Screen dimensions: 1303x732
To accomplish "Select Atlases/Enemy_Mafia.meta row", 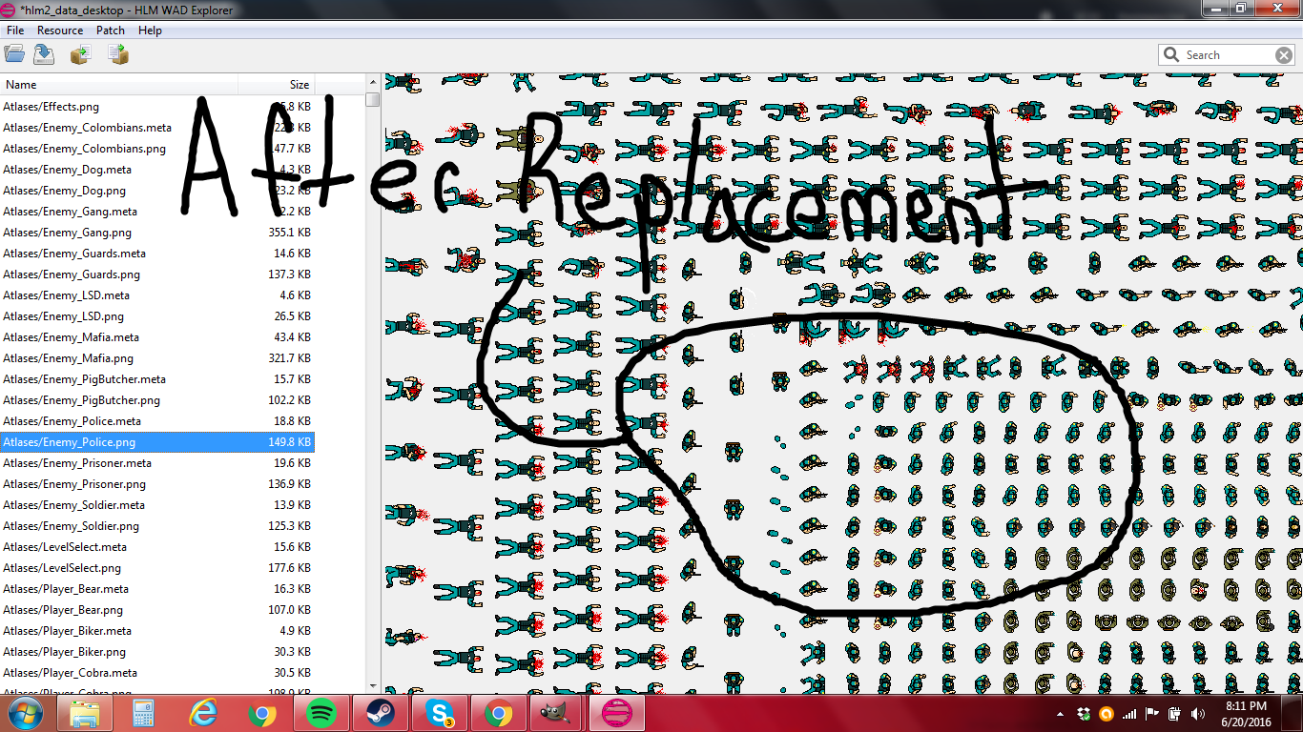I will click(x=156, y=337).
